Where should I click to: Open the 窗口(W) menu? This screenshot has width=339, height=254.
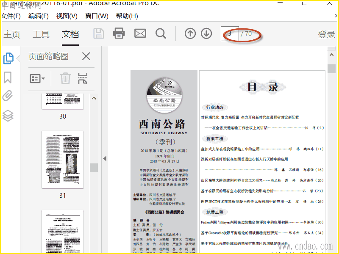(x=97, y=16)
